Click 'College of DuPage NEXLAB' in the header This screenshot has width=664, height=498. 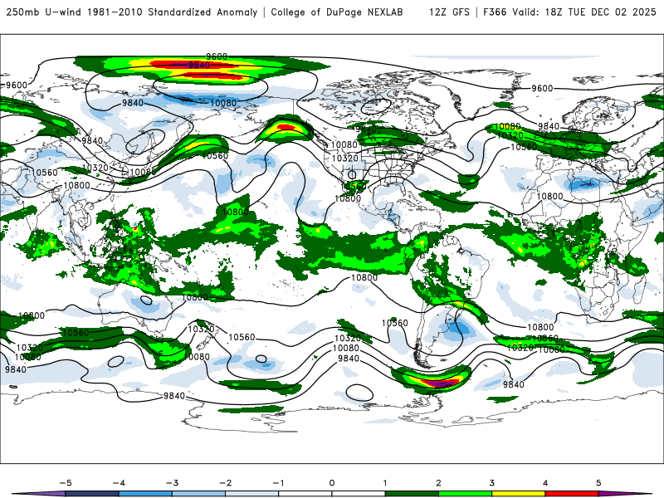point(337,12)
